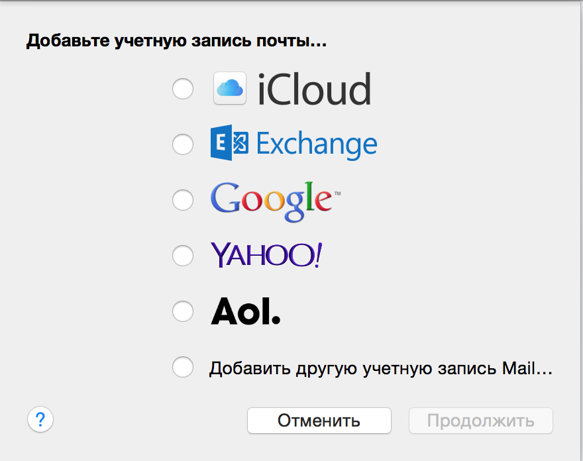Choose the 'Добавить другую учетную запись Mail' radio button
The height and width of the screenshot is (461, 583).
pyautogui.click(x=183, y=366)
